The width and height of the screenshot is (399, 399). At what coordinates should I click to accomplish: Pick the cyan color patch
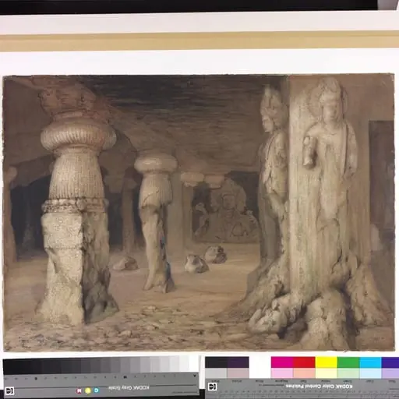(370, 362)
